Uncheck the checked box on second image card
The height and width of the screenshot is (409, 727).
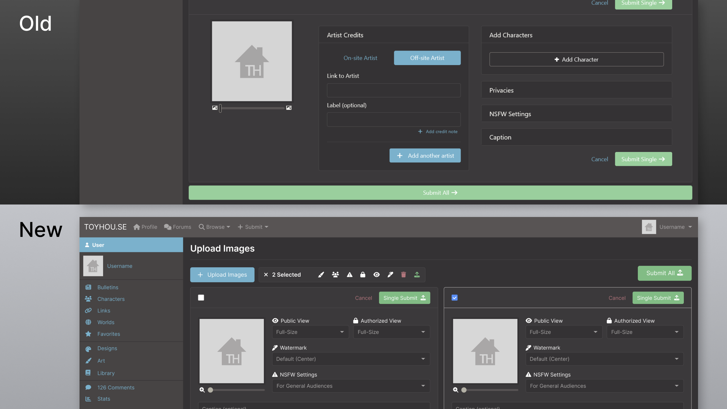coord(454,298)
